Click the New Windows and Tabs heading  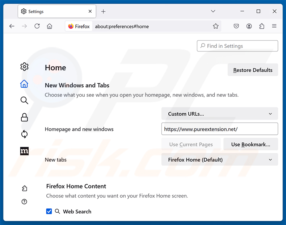(x=77, y=85)
